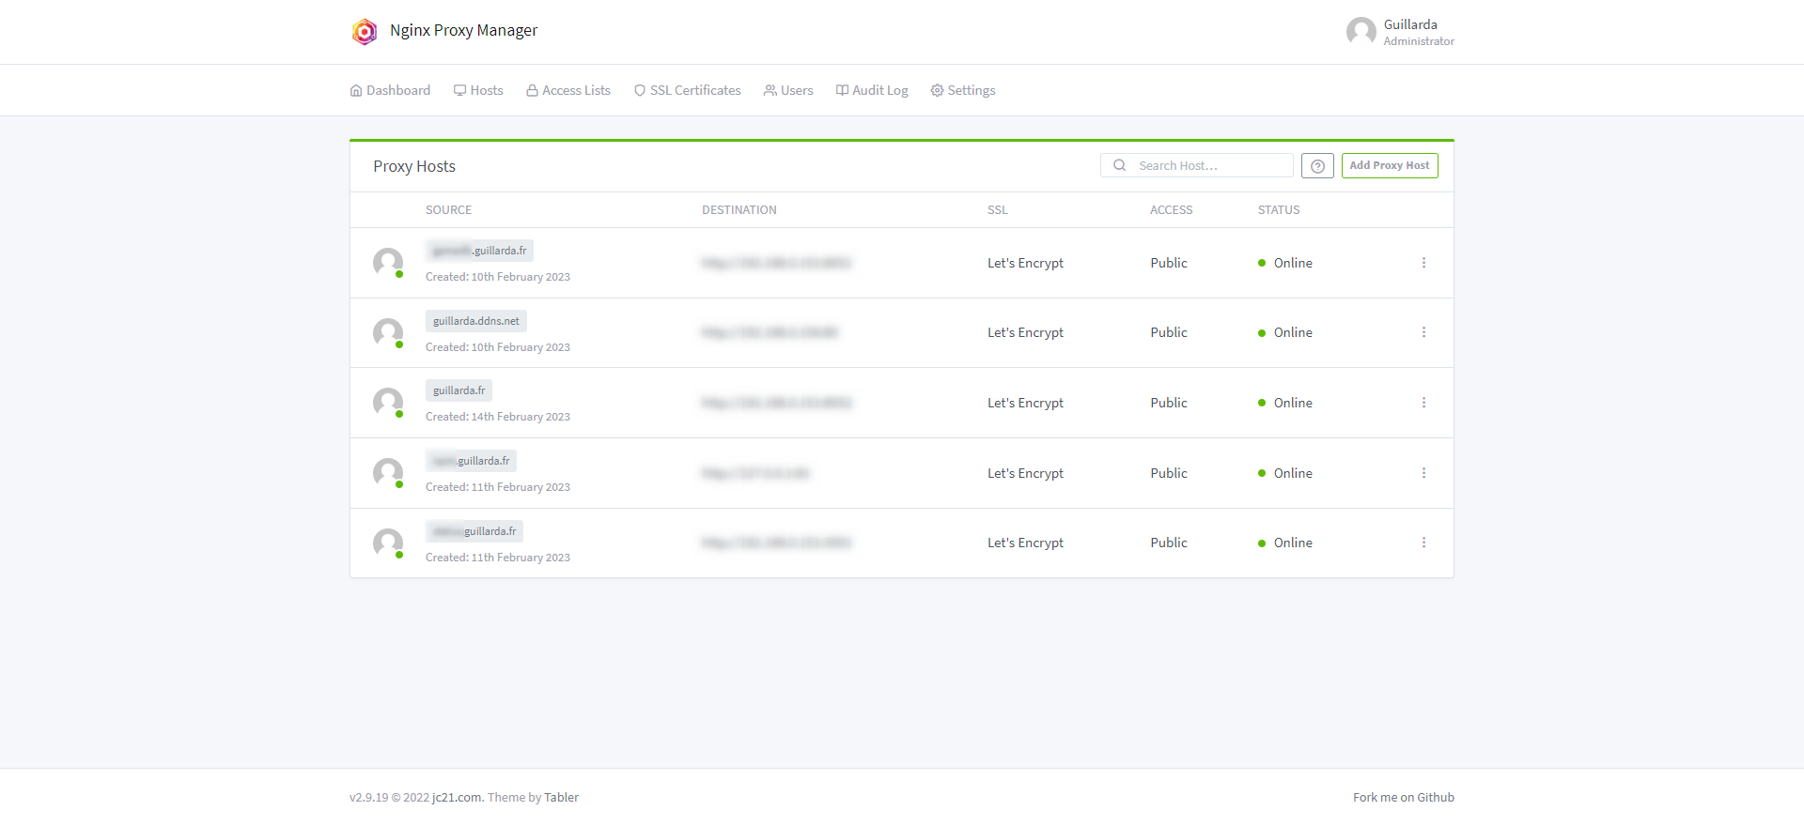Click owner avatar of last proxy host row

pyautogui.click(x=388, y=543)
